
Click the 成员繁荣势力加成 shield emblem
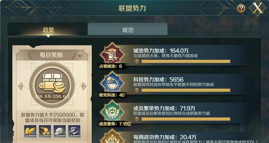[x=112, y=112]
